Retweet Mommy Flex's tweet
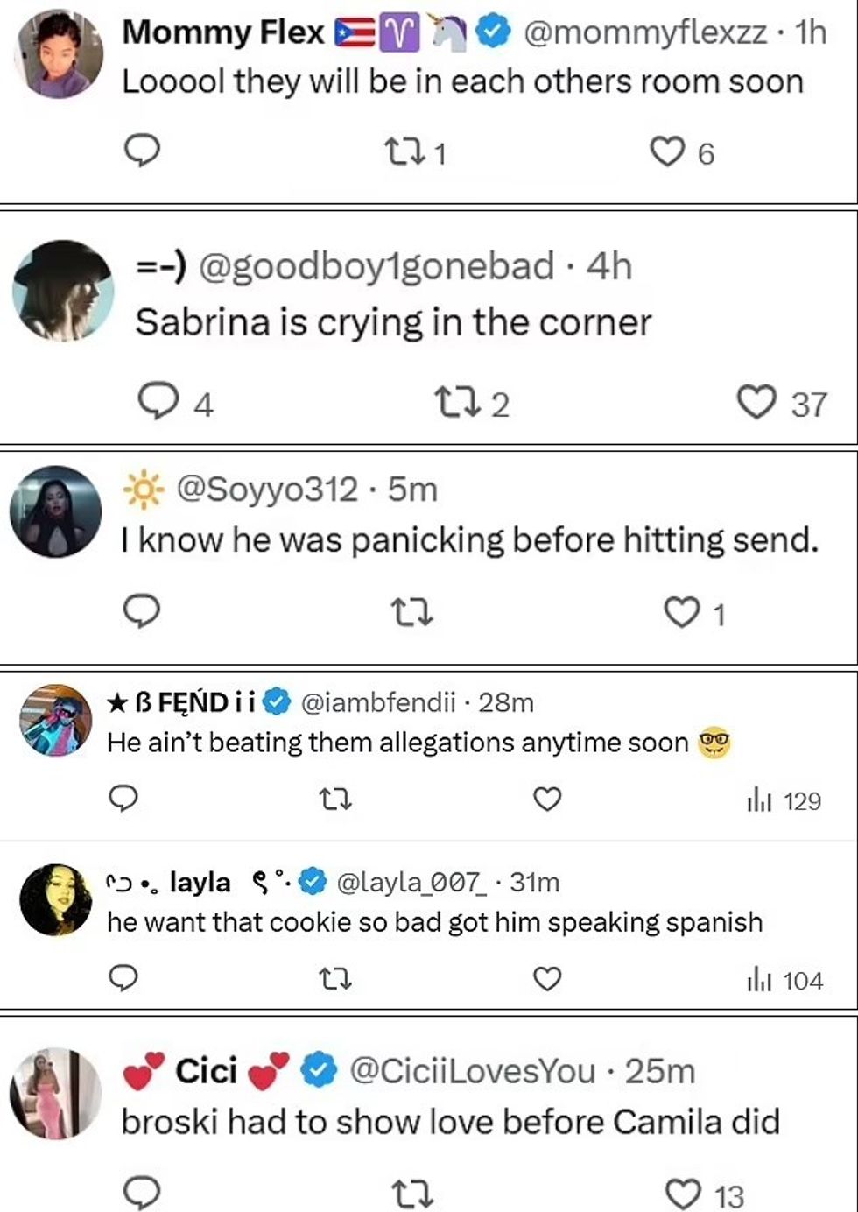 tap(405, 153)
